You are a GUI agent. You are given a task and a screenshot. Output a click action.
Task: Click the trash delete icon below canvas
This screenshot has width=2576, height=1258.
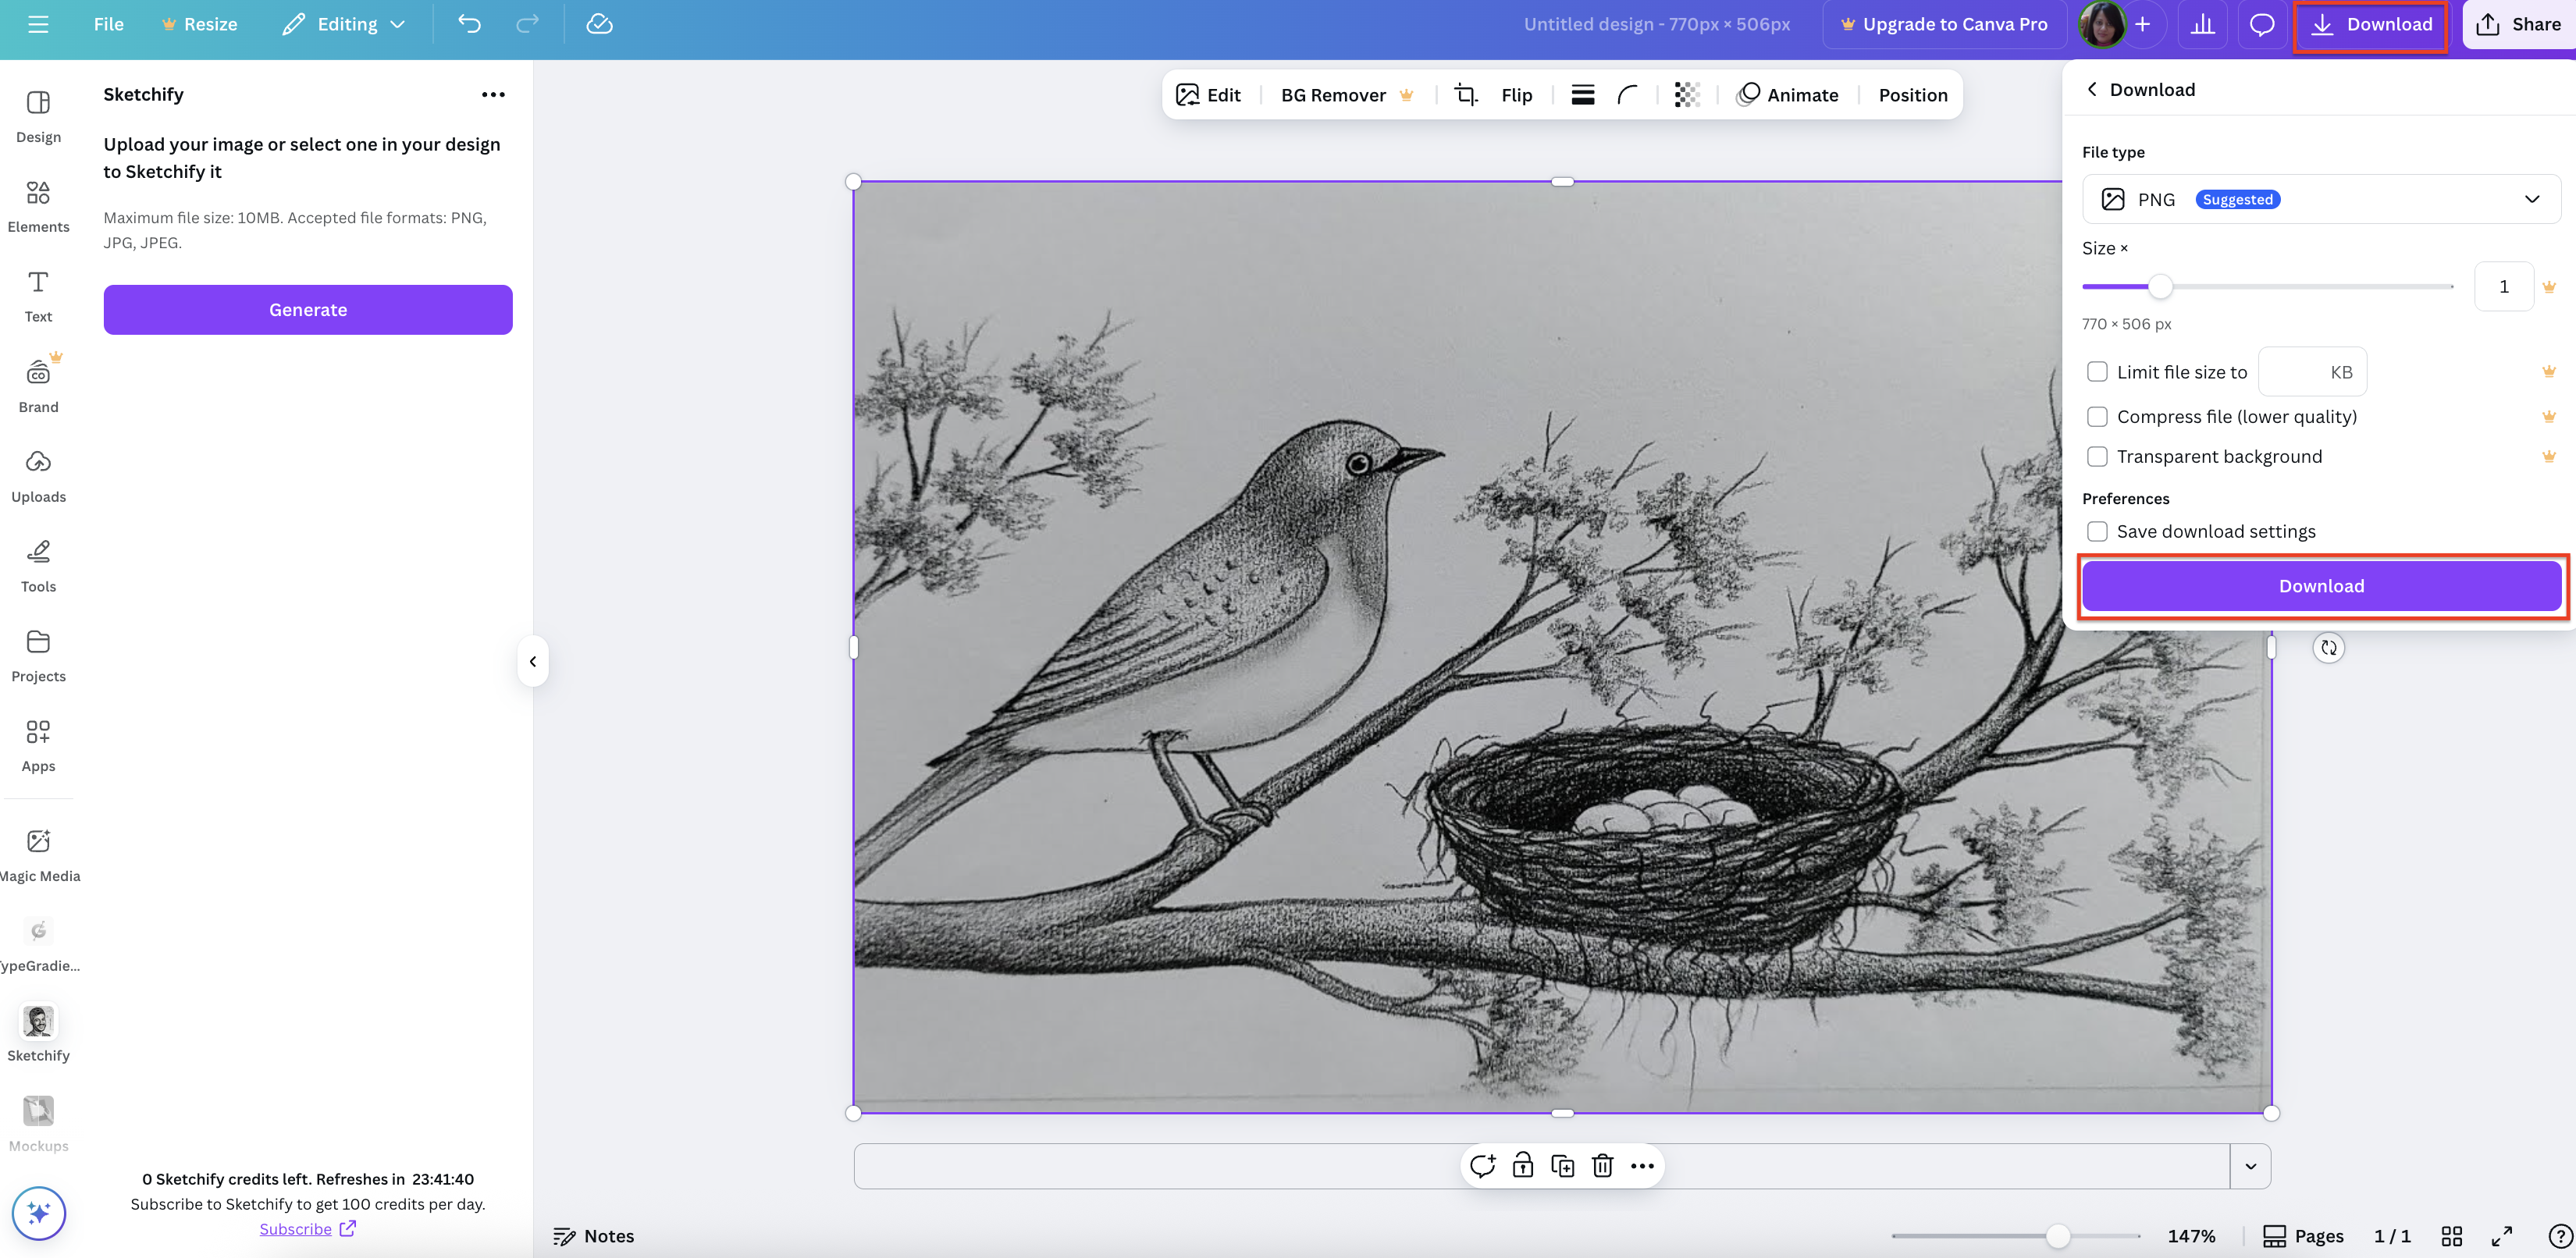tap(1602, 1166)
